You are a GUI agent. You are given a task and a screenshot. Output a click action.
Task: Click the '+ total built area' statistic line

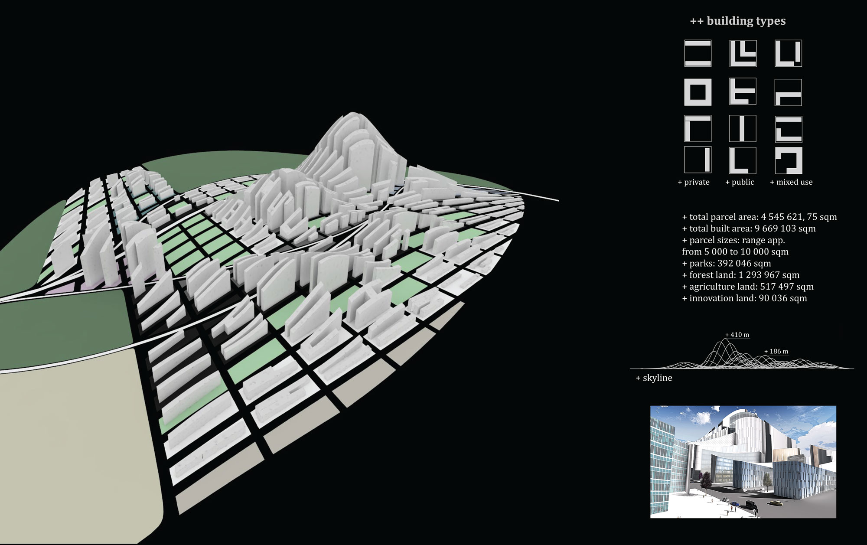tap(749, 228)
